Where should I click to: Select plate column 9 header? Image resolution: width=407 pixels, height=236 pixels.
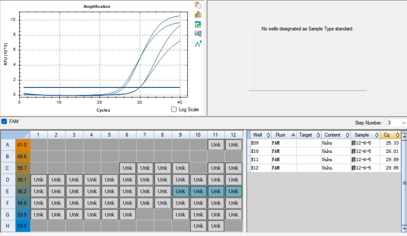tap(180, 135)
